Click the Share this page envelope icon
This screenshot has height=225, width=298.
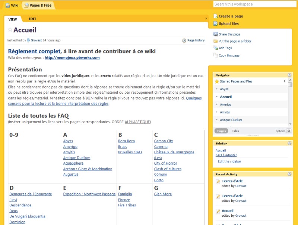tap(216, 34)
